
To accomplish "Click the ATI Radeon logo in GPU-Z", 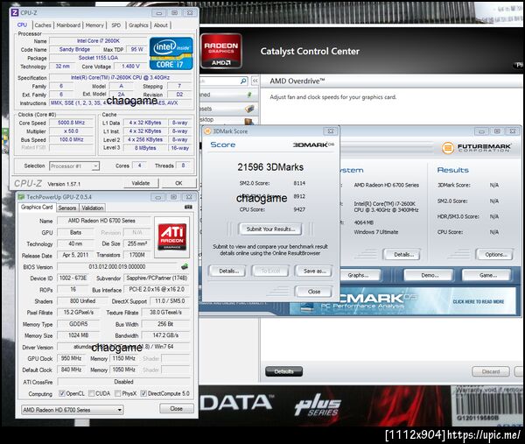I will click(x=171, y=237).
